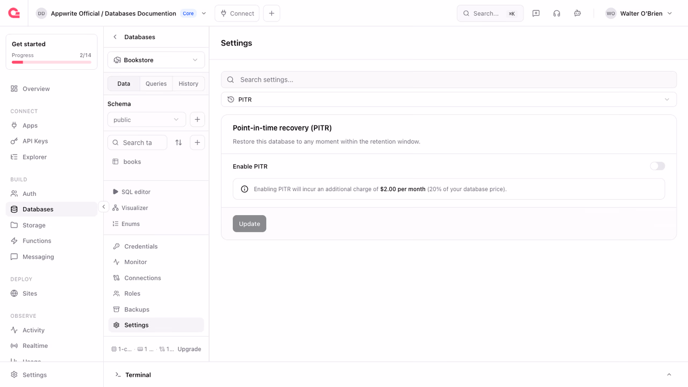Open the global Search box
The width and height of the screenshot is (688, 387).
pyautogui.click(x=490, y=13)
